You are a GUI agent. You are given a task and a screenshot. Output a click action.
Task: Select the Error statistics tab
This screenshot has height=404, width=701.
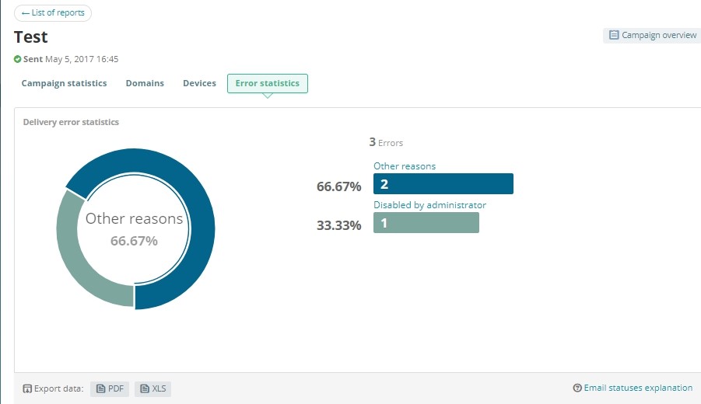pos(267,83)
